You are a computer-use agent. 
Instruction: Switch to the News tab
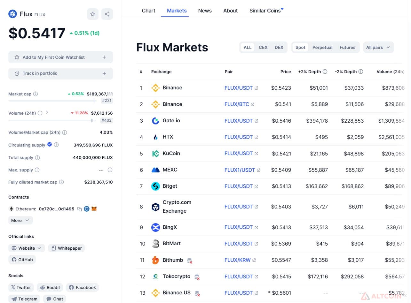(x=205, y=11)
